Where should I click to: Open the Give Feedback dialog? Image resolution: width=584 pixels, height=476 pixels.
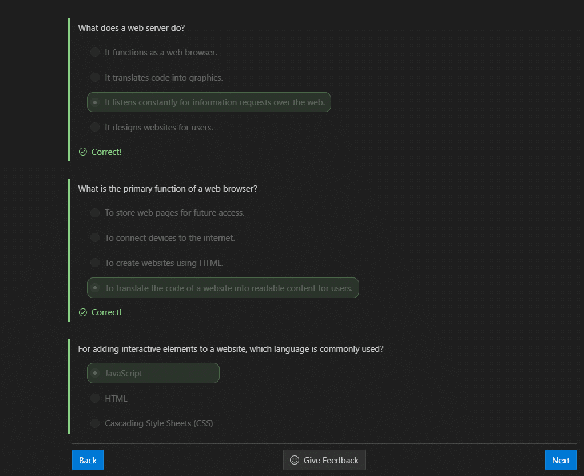pyautogui.click(x=324, y=460)
